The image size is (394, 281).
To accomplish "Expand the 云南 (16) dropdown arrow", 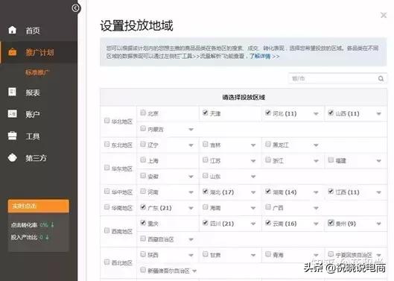I will pyautogui.click(x=316, y=224).
